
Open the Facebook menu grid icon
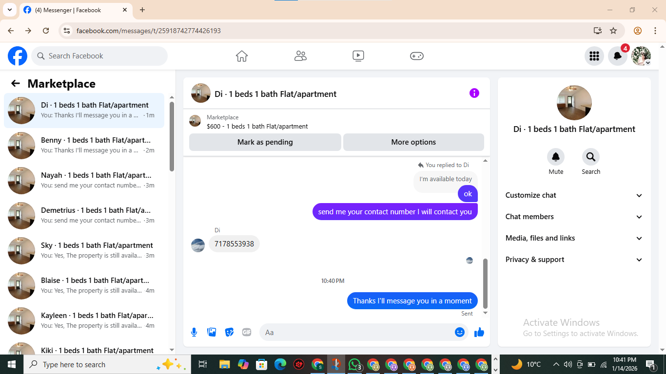coord(594,56)
